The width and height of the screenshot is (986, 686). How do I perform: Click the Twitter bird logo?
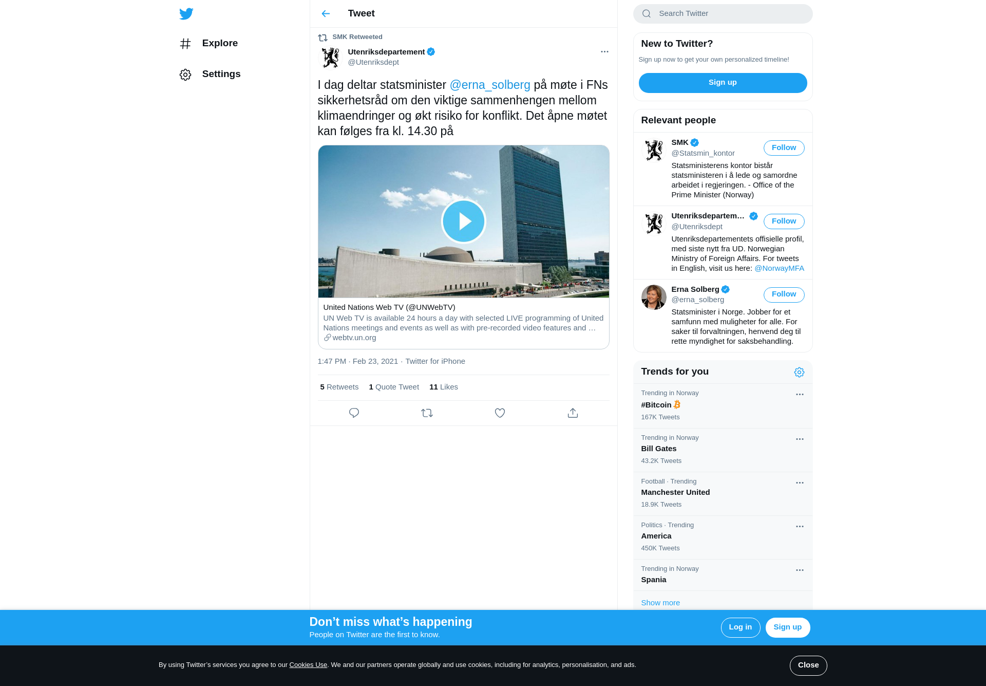(186, 14)
